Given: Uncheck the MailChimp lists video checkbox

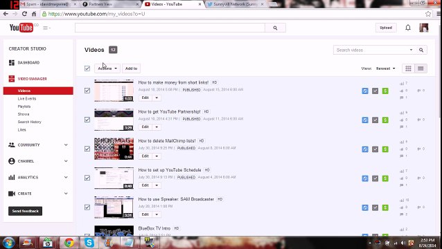Looking at the screenshot, I should click(x=87, y=149).
